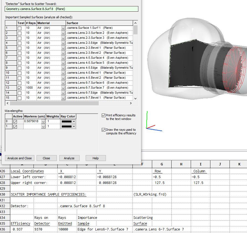Toggle 'Print efficiency results to the text window'

[x=104, y=116]
